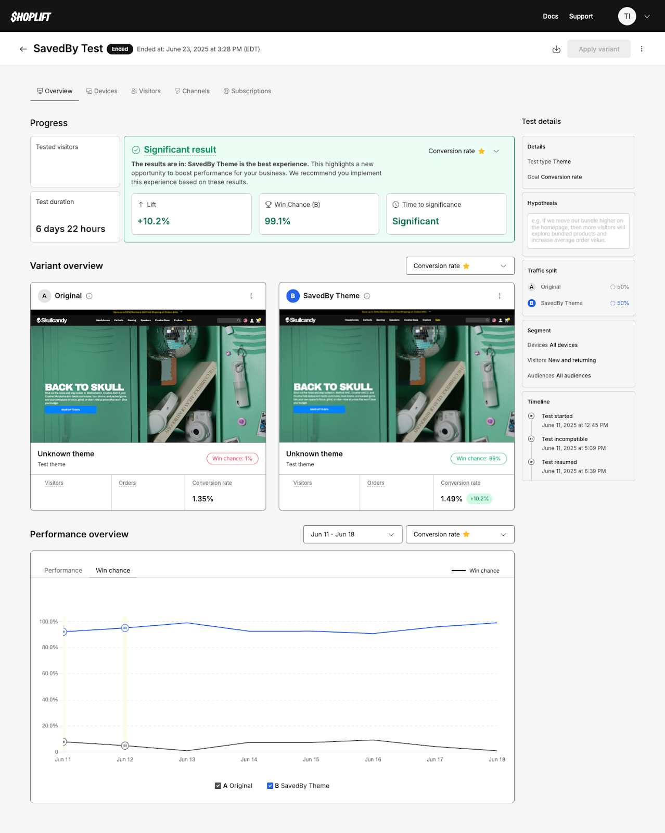Viewport: 665px width, 833px height.
Task: Click the Overview tab icon
Action: [40, 91]
